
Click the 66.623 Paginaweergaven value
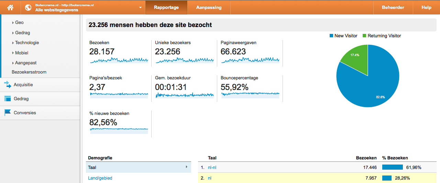click(x=233, y=52)
